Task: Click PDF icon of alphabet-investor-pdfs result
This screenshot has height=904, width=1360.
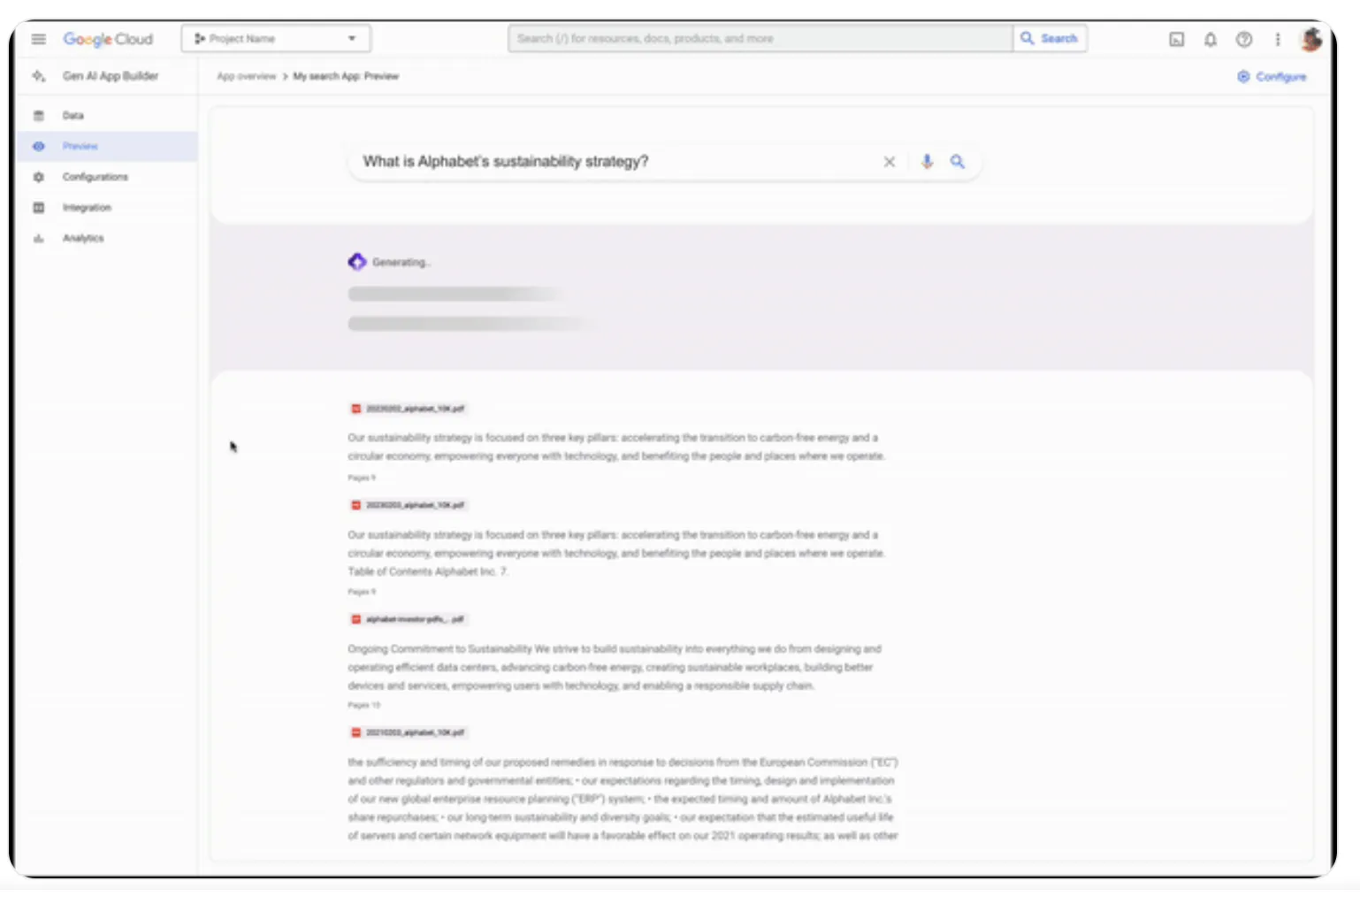Action: [x=356, y=619]
